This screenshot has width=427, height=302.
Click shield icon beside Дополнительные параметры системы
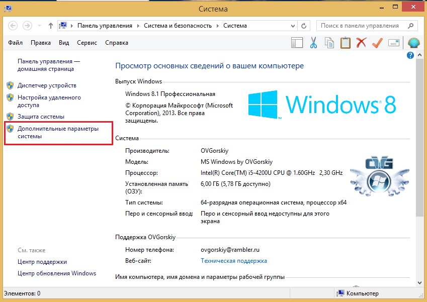pyautogui.click(x=10, y=129)
